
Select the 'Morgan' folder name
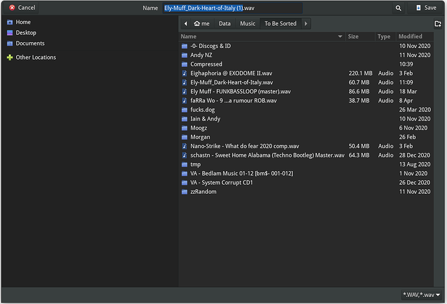(200, 137)
